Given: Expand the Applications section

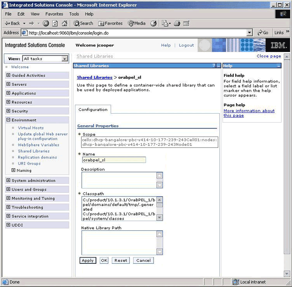Looking at the screenshot, I should tap(8, 93).
